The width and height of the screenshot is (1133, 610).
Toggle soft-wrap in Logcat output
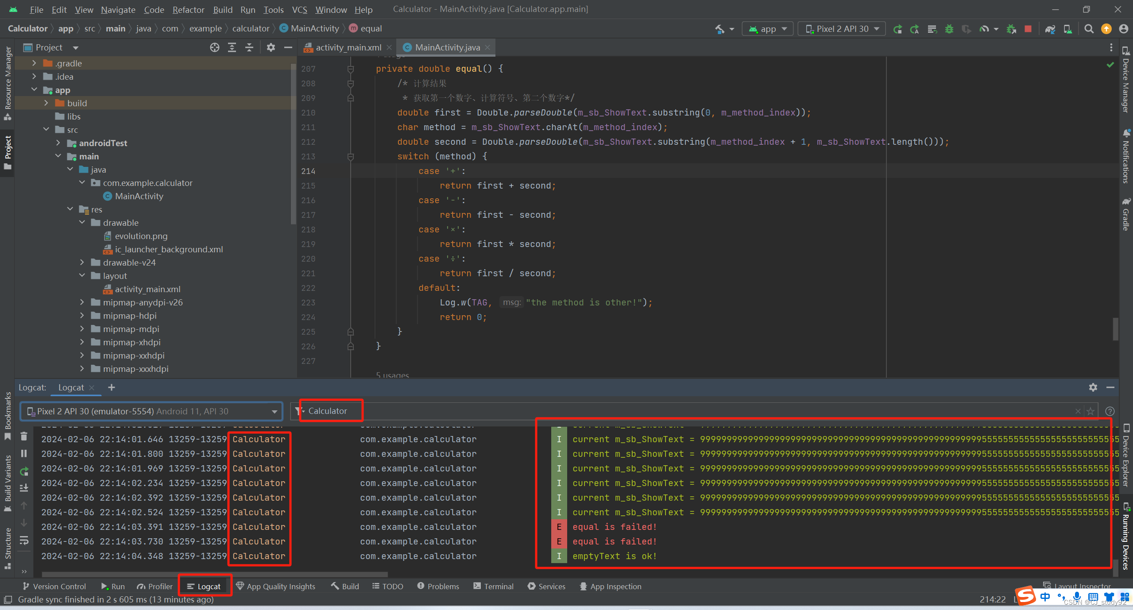(24, 540)
